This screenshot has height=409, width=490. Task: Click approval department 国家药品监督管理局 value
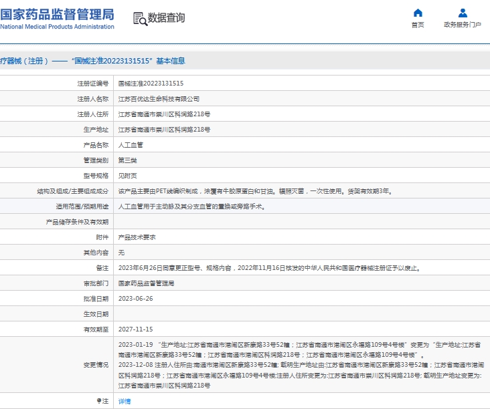click(146, 283)
